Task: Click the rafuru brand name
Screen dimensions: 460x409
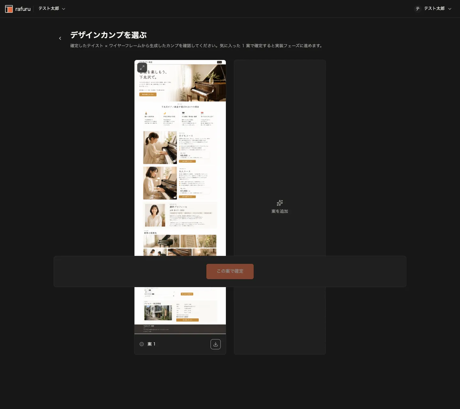Action: (23, 9)
